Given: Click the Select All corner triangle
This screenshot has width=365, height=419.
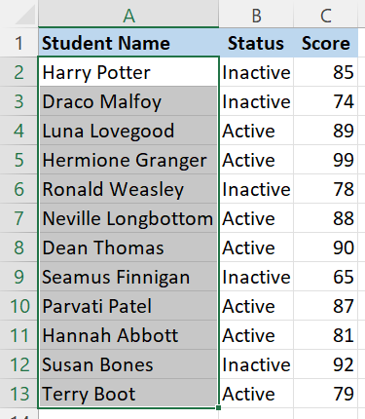Looking at the screenshot, I should (24, 15).
